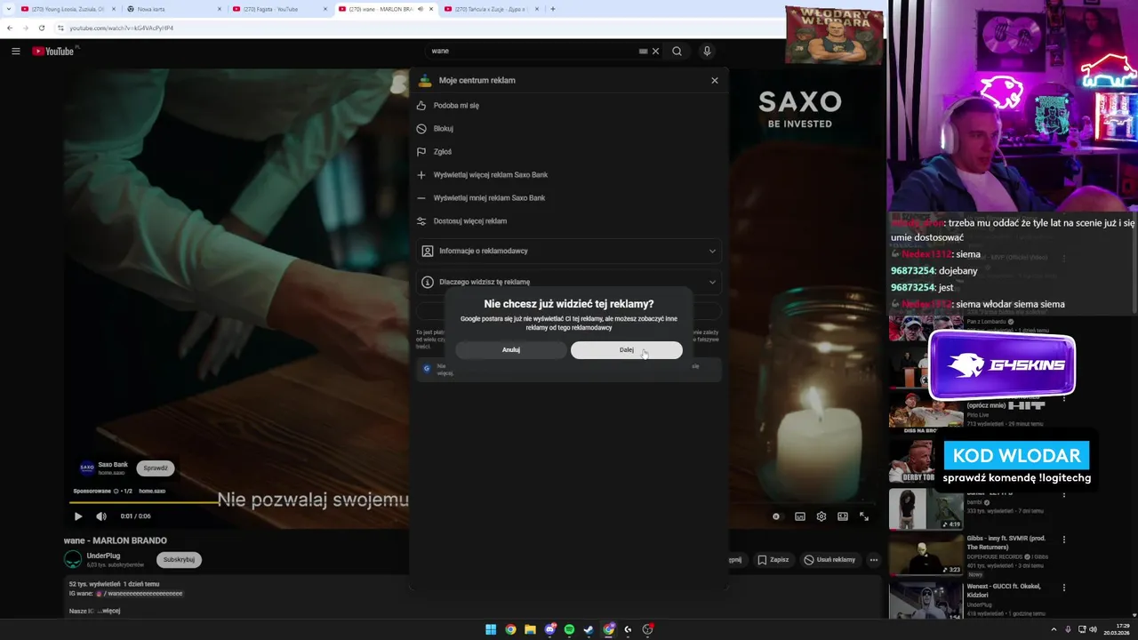Switch to the 'Fagata - YouTube' tab

(280, 9)
